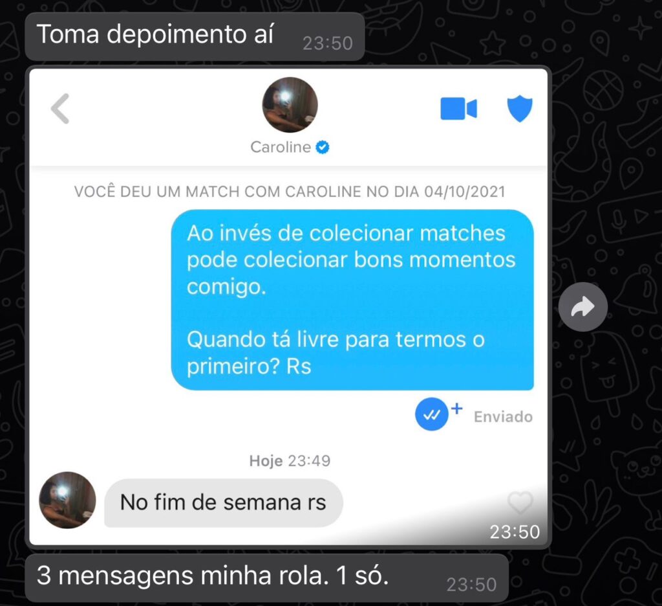Screen dimensions: 662x606
Task: Tap Caroline's small avatar beside her reply
Action: click(x=67, y=500)
